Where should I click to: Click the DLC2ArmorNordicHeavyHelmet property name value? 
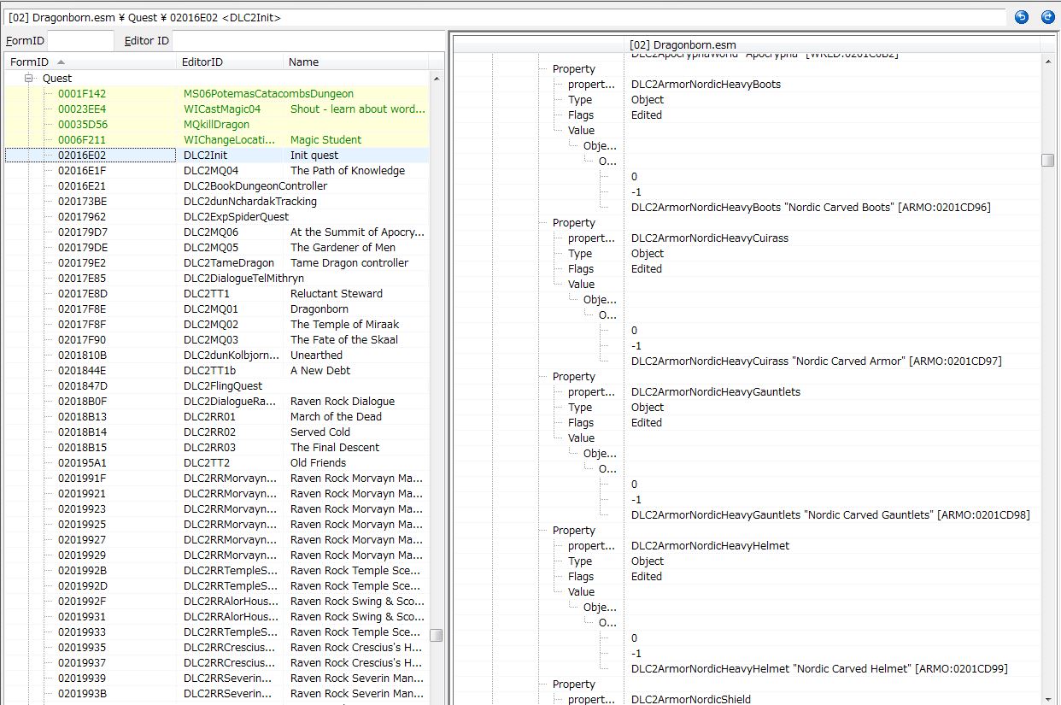pos(710,546)
